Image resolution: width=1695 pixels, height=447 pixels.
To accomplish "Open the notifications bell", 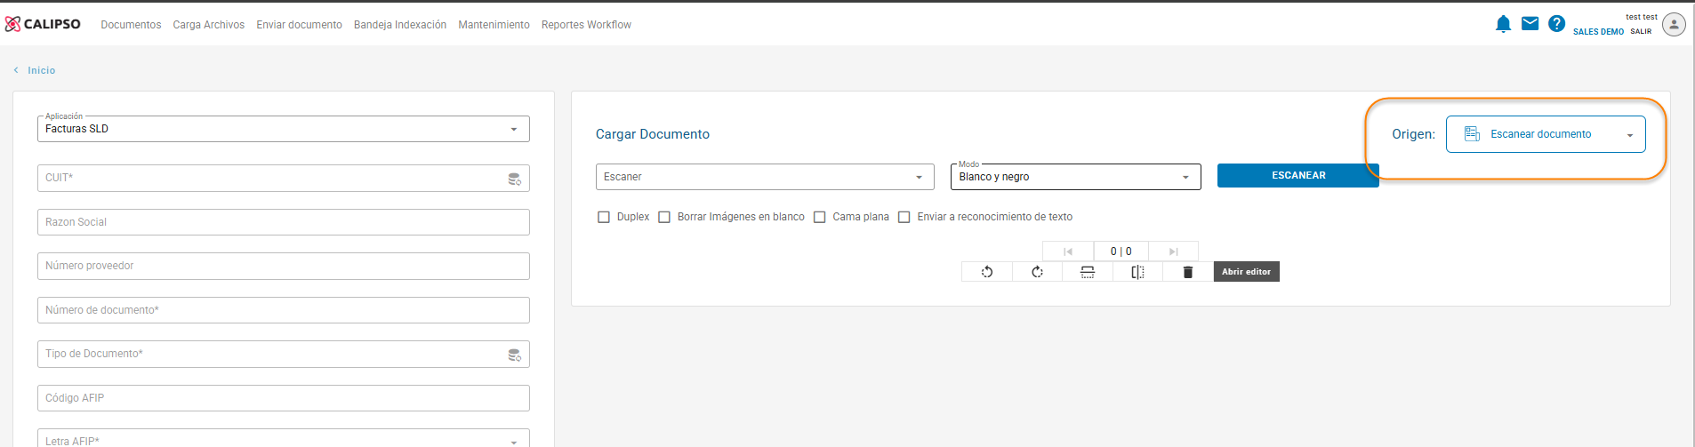I will click(x=1503, y=24).
